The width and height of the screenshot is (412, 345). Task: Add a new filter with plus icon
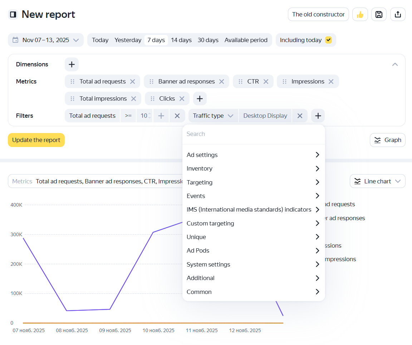[x=318, y=116]
